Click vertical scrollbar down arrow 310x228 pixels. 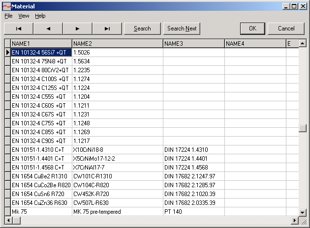[x=303, y=212]
